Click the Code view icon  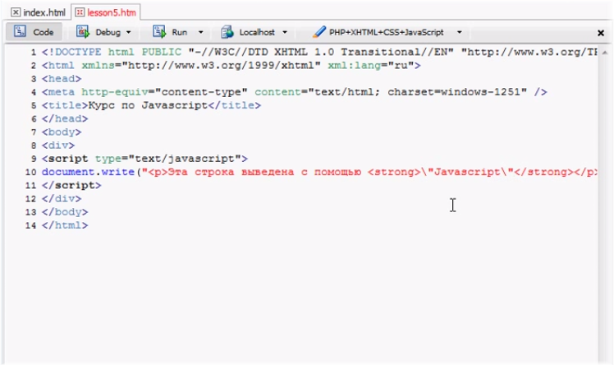click(20, 31)
